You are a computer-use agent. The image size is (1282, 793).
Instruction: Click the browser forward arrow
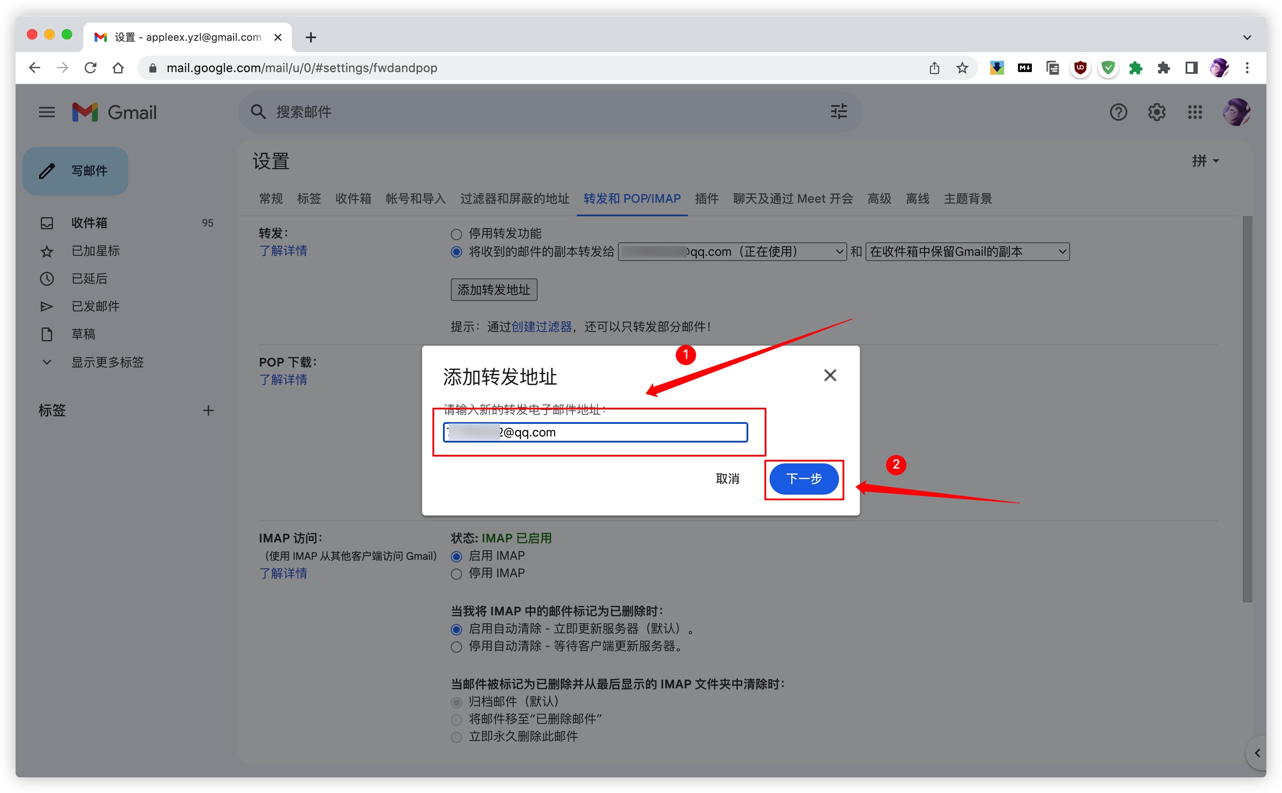tap(63, 68)
